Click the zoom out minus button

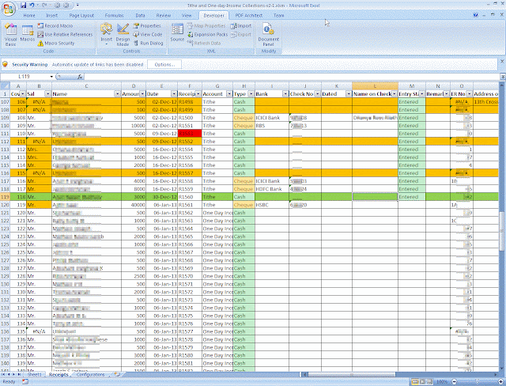point(454,381)
